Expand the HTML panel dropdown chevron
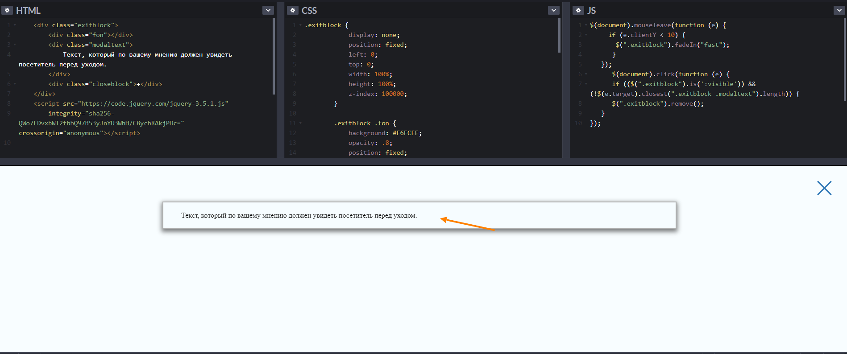Viewport: 847px width, 354px height. point(268,10)
